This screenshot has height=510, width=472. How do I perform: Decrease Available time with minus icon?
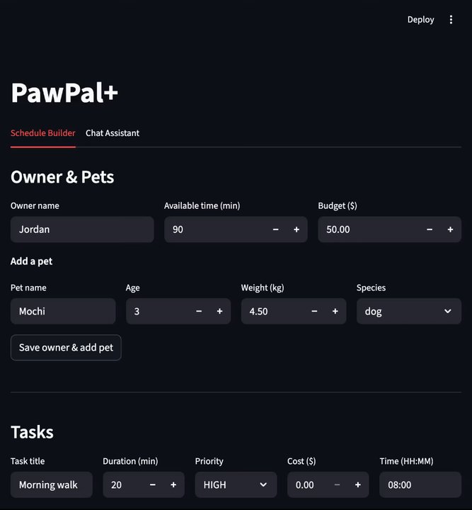click(x=276, y=229)
